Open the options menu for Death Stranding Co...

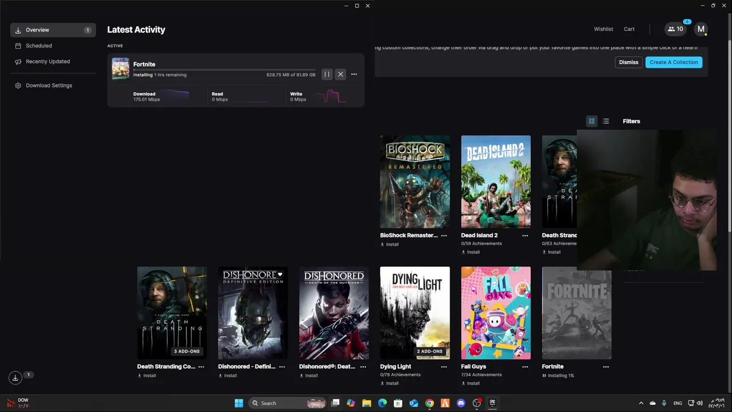point(201,367)
